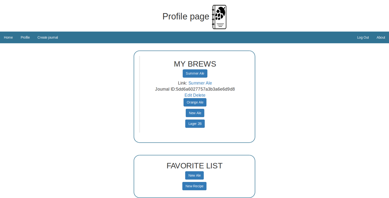This screenshot has width=389, height=198.
Task: Click the gray bar left of My Brews
Action: click(140, 94)
